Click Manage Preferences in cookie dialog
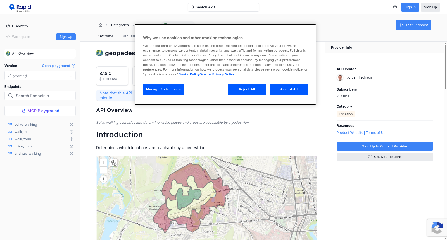The width and height of the screenshot is (447, 240). pyautogui.click(x=163, y=89)
